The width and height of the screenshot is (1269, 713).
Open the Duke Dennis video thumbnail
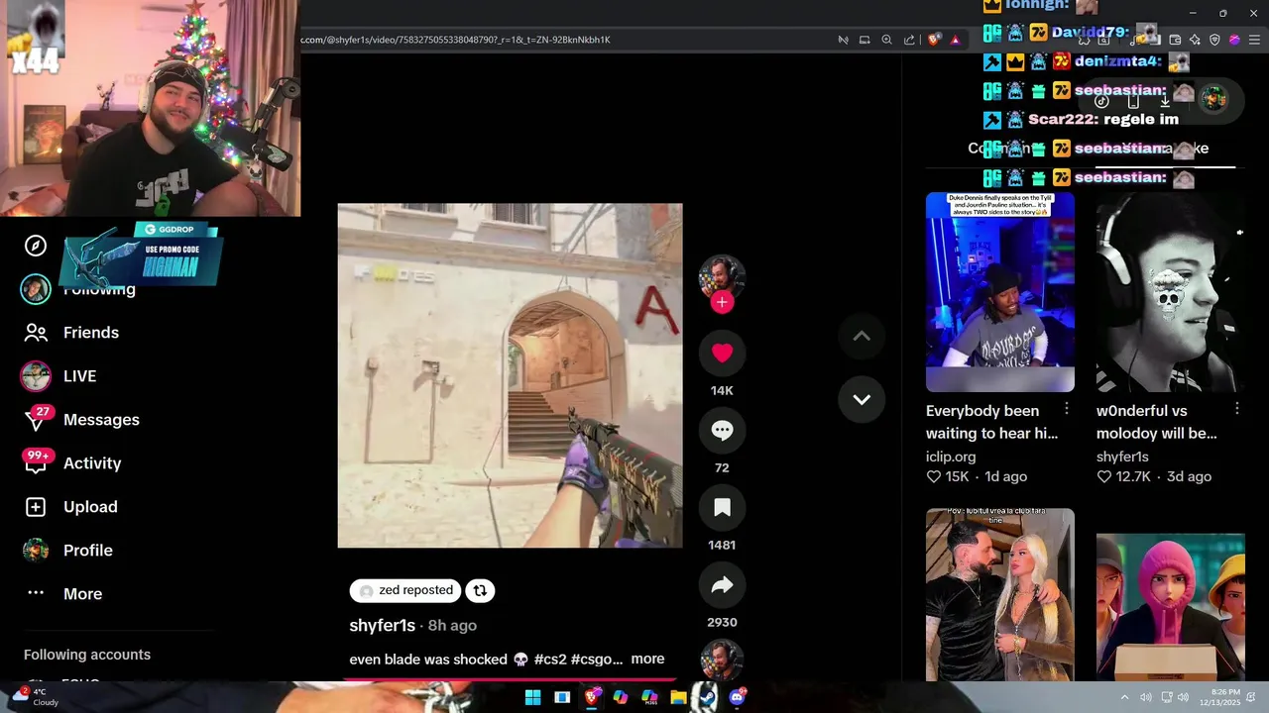1000,292
